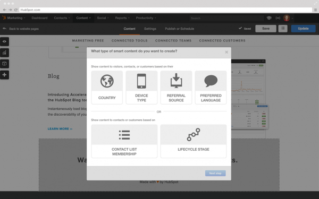This screenshot has height=199, width=319.
Task: Select Connected Teams page nav item
Action: tap(173, 41)
